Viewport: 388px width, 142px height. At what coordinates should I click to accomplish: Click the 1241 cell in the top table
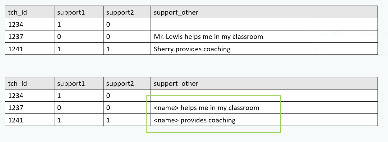15,49
